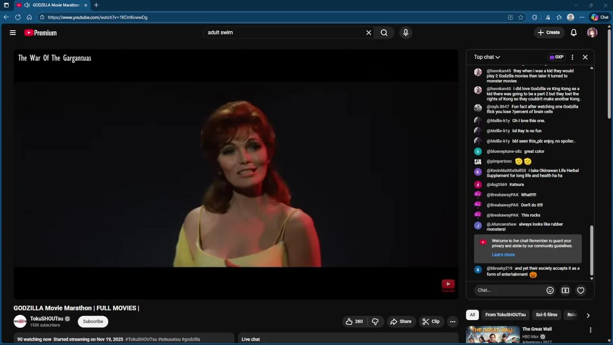The width and height of the screenshot is (613, 345).
Task: Close the live chat panel
Action: pyautogui.click(x=585, y=57)
